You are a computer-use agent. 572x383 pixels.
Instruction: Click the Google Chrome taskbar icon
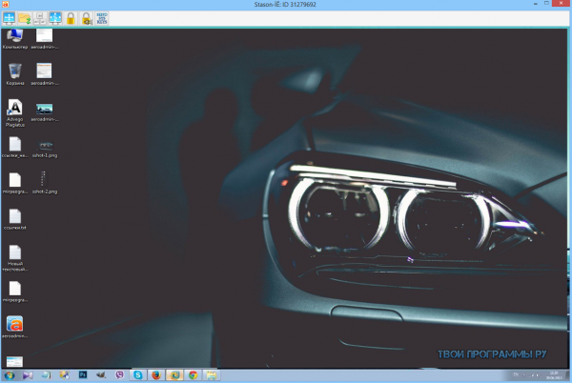(193, 375)
